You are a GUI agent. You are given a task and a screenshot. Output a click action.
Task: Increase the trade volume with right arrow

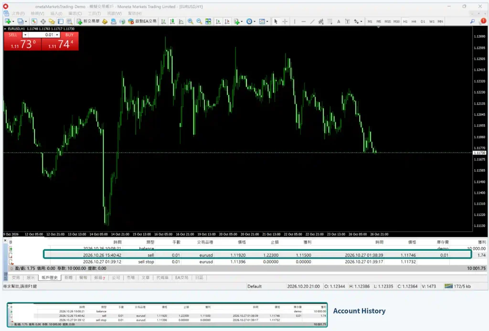57,35
